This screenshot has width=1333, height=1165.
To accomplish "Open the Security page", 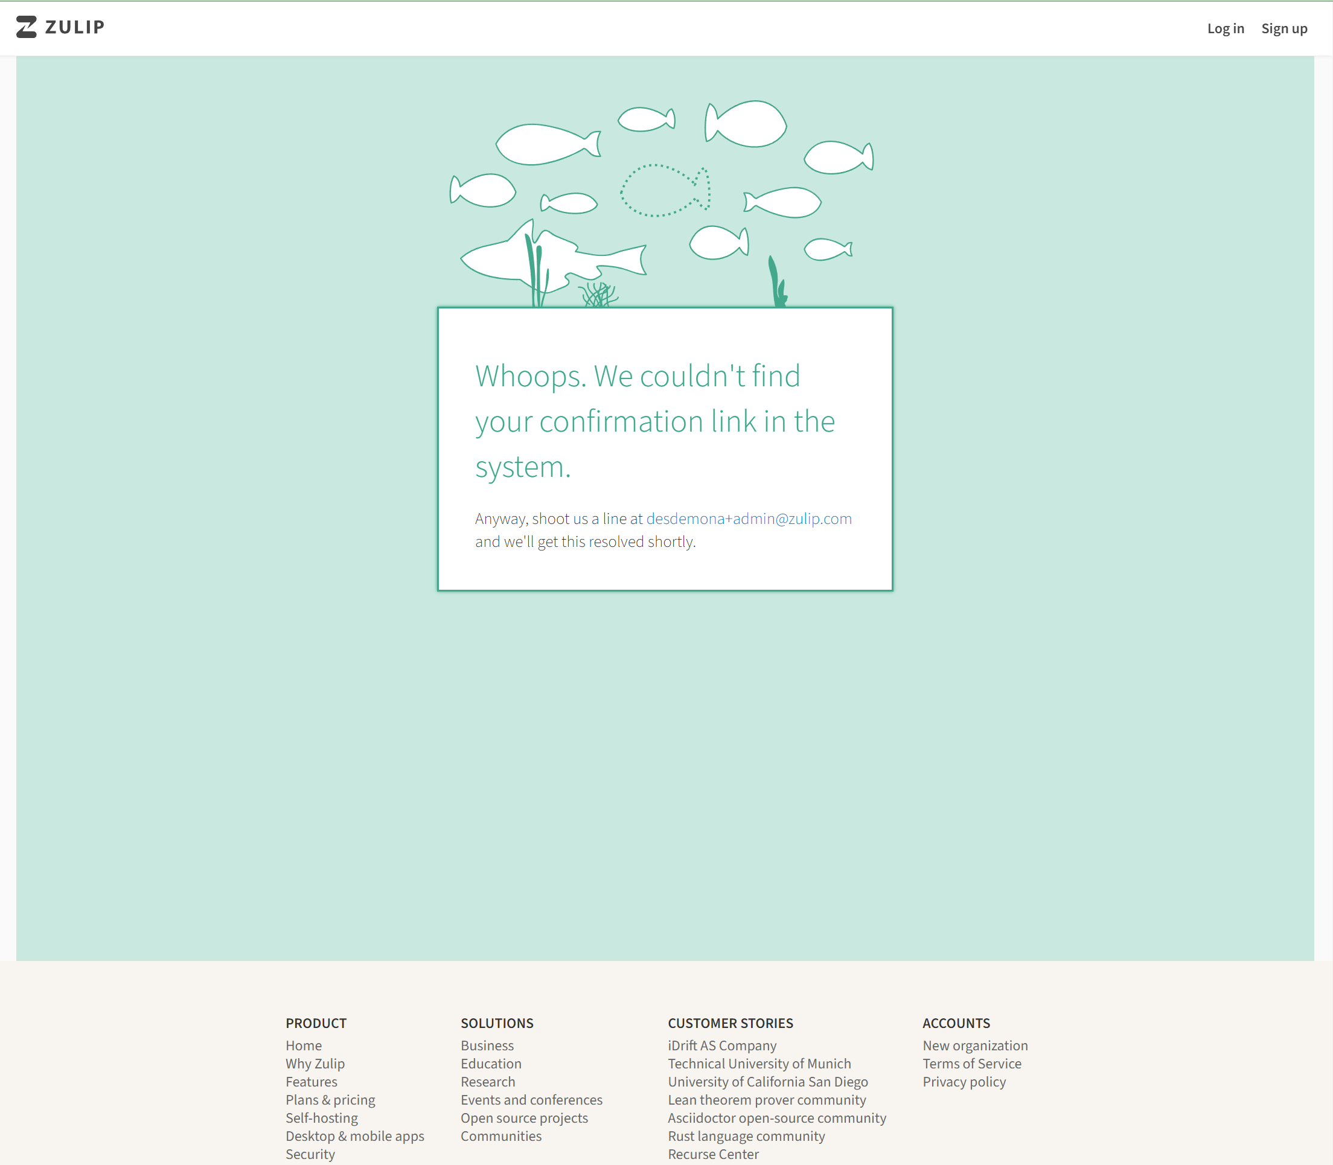I will (x=310, y=1154).
